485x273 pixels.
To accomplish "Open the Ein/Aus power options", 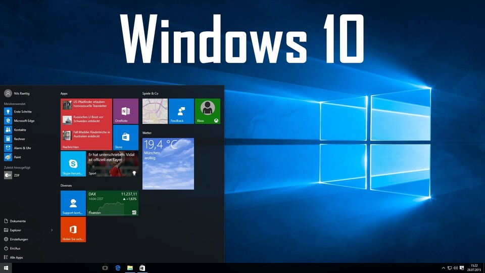I will click(x=15, y=248).
